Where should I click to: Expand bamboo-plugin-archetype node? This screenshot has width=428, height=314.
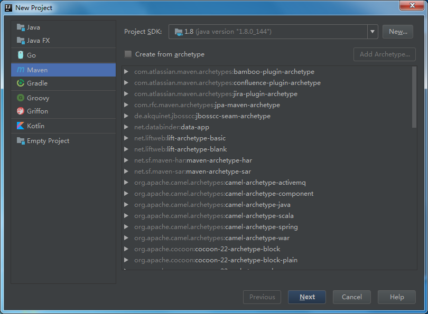click(126, 71)
